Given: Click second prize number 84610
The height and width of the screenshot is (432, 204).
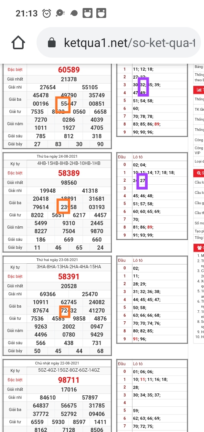Looking at the screenshot, I should 48,398.
